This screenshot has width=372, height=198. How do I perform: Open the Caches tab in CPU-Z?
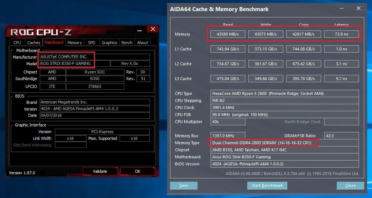click(x=34, y=43)
